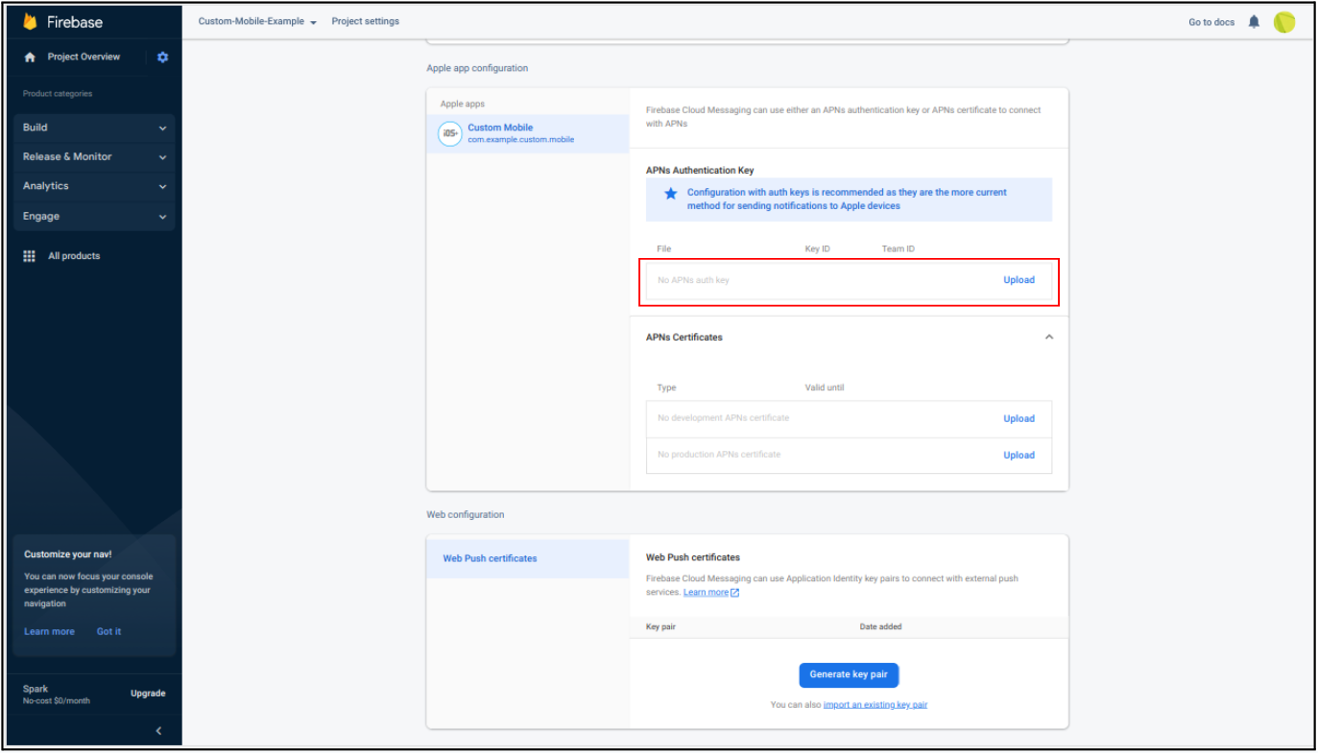
Task: Click the 'Date added' column header
Action: [x=880, y=627]
